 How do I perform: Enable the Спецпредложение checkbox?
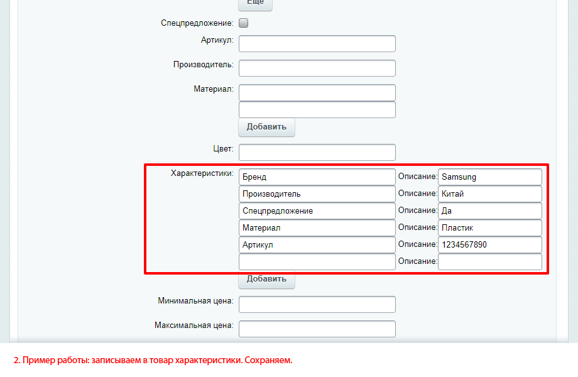pos(243,23)
